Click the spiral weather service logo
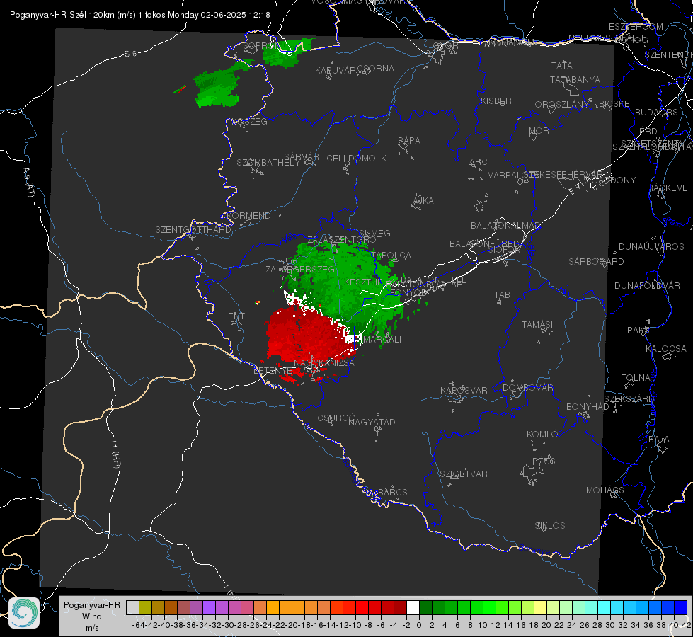Image resolution: width=693 pixels, height=637 pixels. point(24,613)
